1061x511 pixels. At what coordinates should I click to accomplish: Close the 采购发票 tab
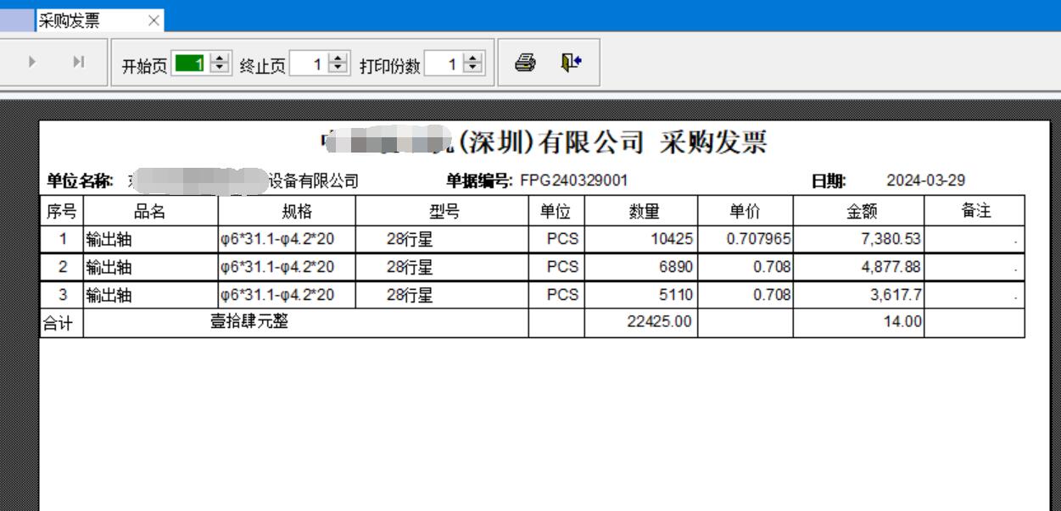[x=154, y=20]
